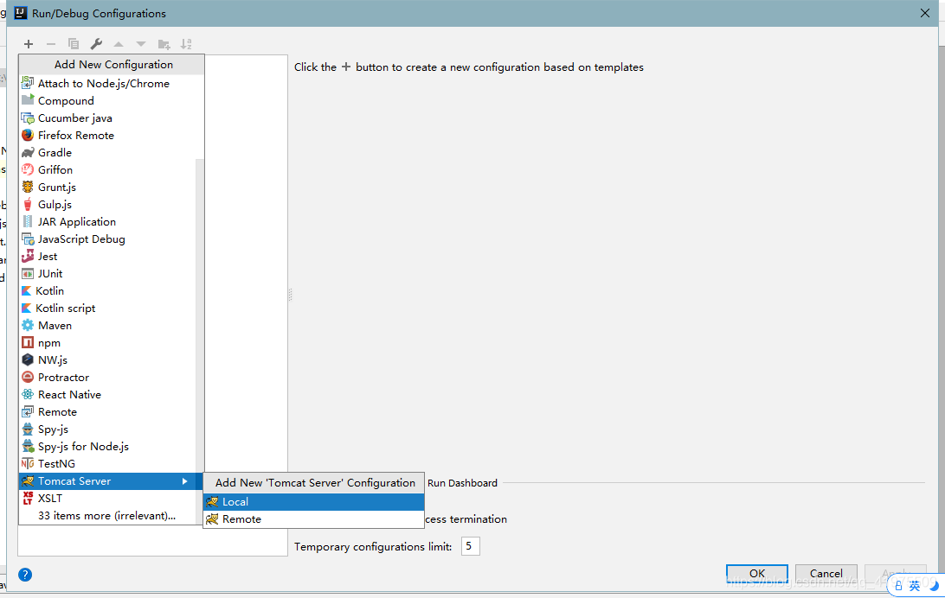The height and width of the screenshot is (598, 945).
Task: Open the Edit Templates wrench icon
Action: (x=96, y=44)
